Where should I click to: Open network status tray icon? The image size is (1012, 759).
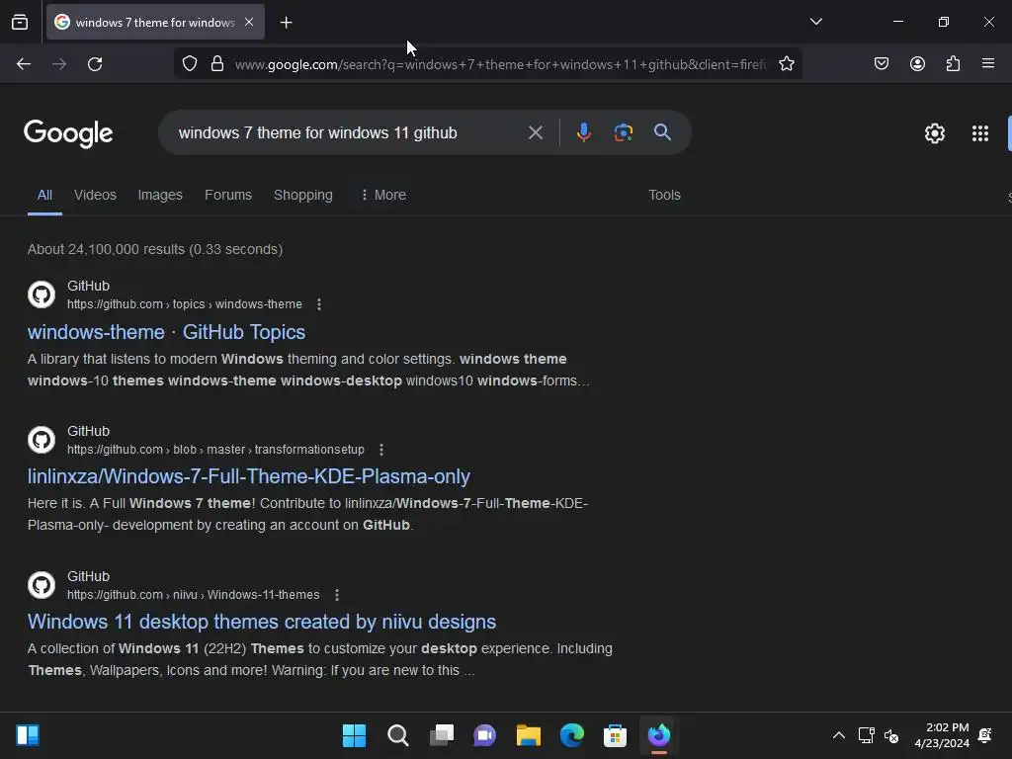click(866, 735)
